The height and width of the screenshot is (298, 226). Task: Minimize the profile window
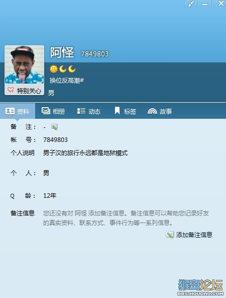click(204, 4)
